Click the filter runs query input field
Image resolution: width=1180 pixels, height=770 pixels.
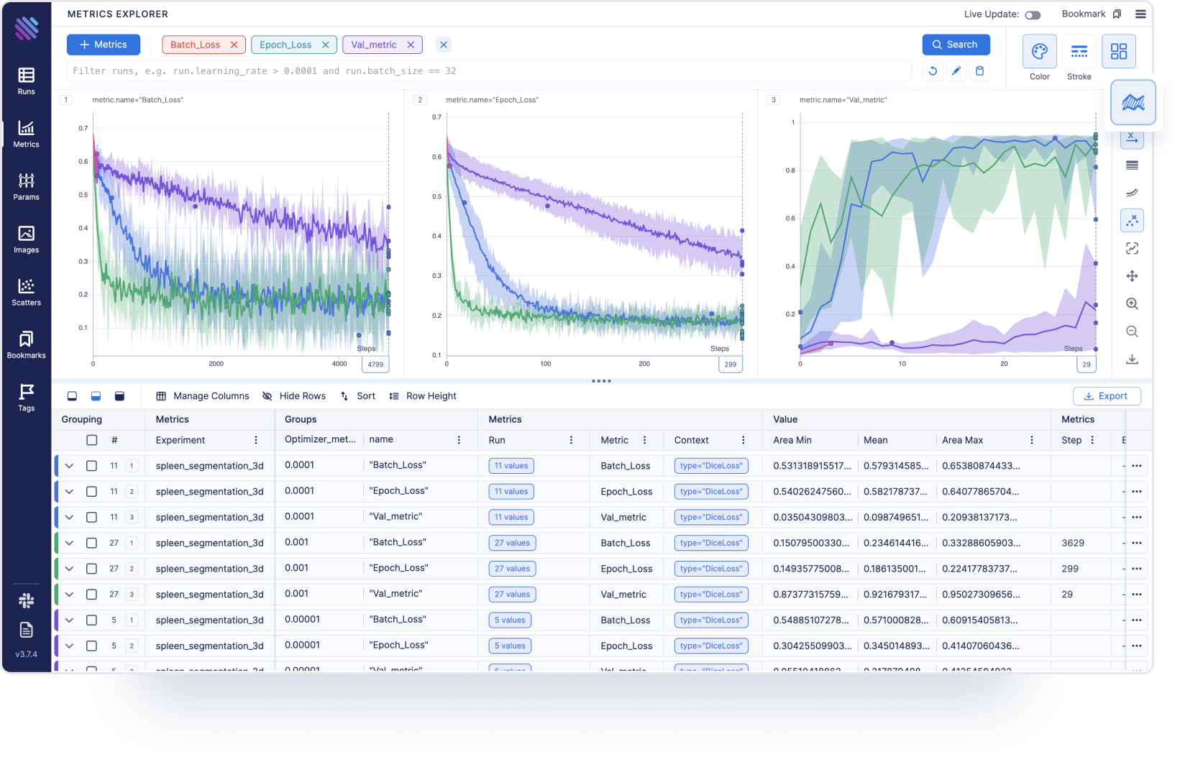tap(489, 71)
